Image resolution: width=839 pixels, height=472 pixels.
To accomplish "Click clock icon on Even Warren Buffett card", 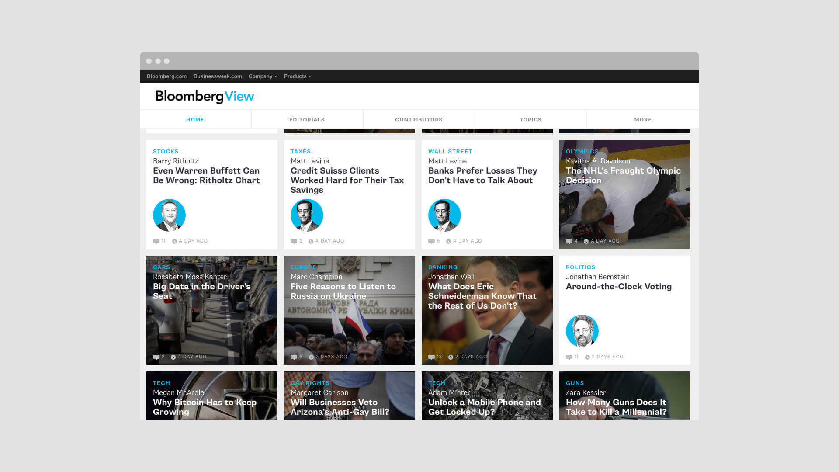I will 174,241.
